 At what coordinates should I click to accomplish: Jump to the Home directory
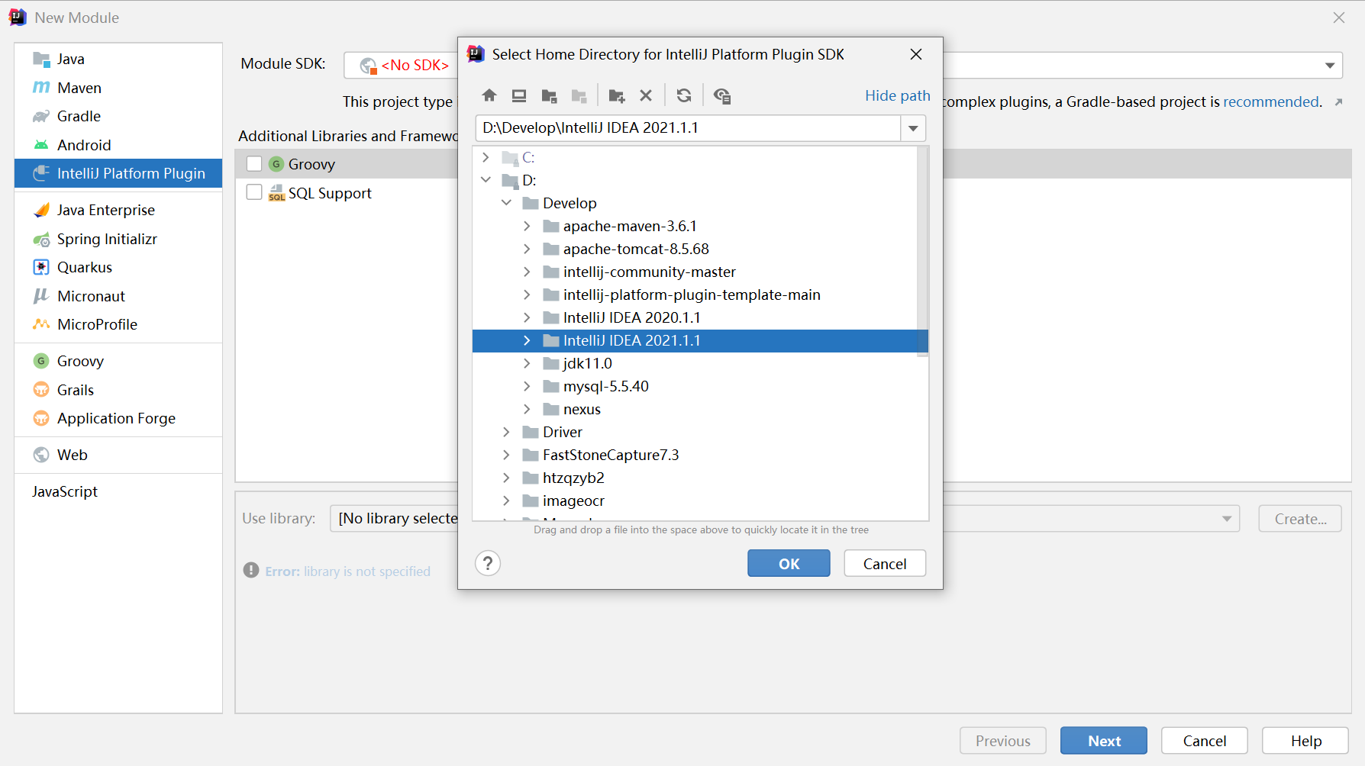coord(489,95)
